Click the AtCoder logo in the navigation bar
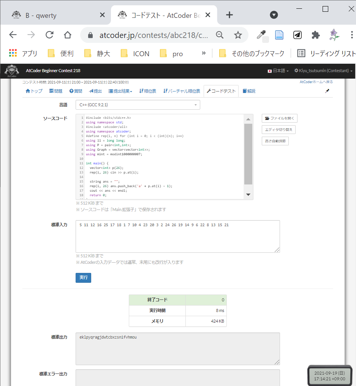 point(11,71)
